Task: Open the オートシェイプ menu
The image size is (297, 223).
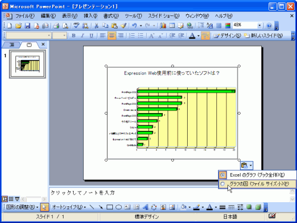Action: pos(69,207)
